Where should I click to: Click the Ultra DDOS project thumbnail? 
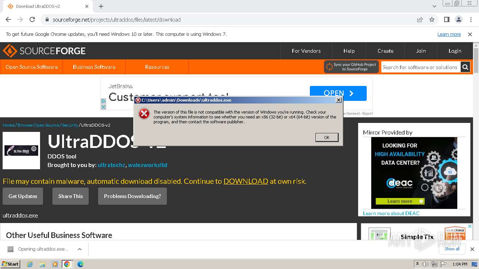(21, 151)
